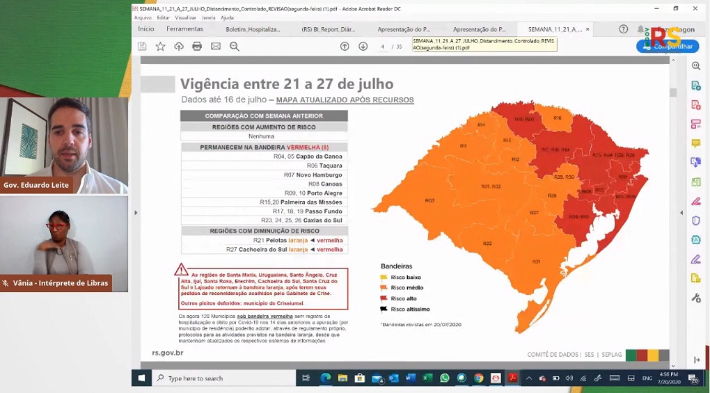
Task: Go to next page with the down arrow
Action: (363, 47)
